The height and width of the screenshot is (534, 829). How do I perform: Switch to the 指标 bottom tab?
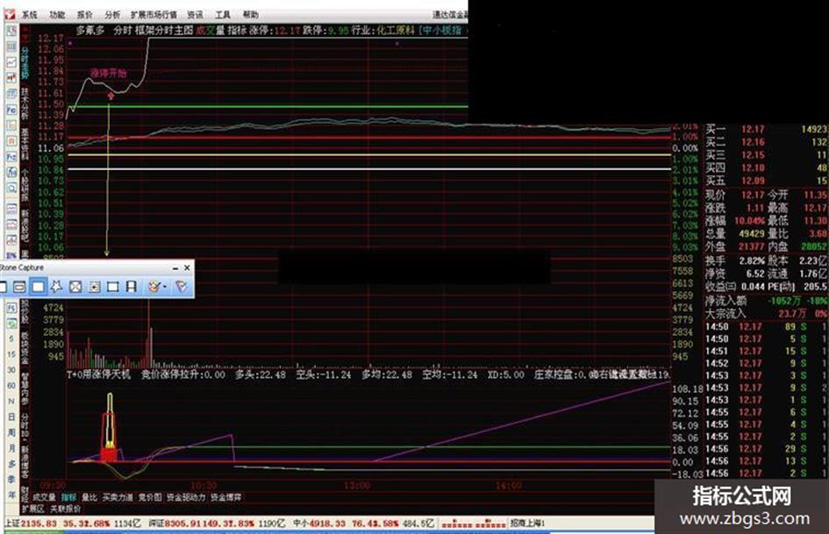pos(68,498)
